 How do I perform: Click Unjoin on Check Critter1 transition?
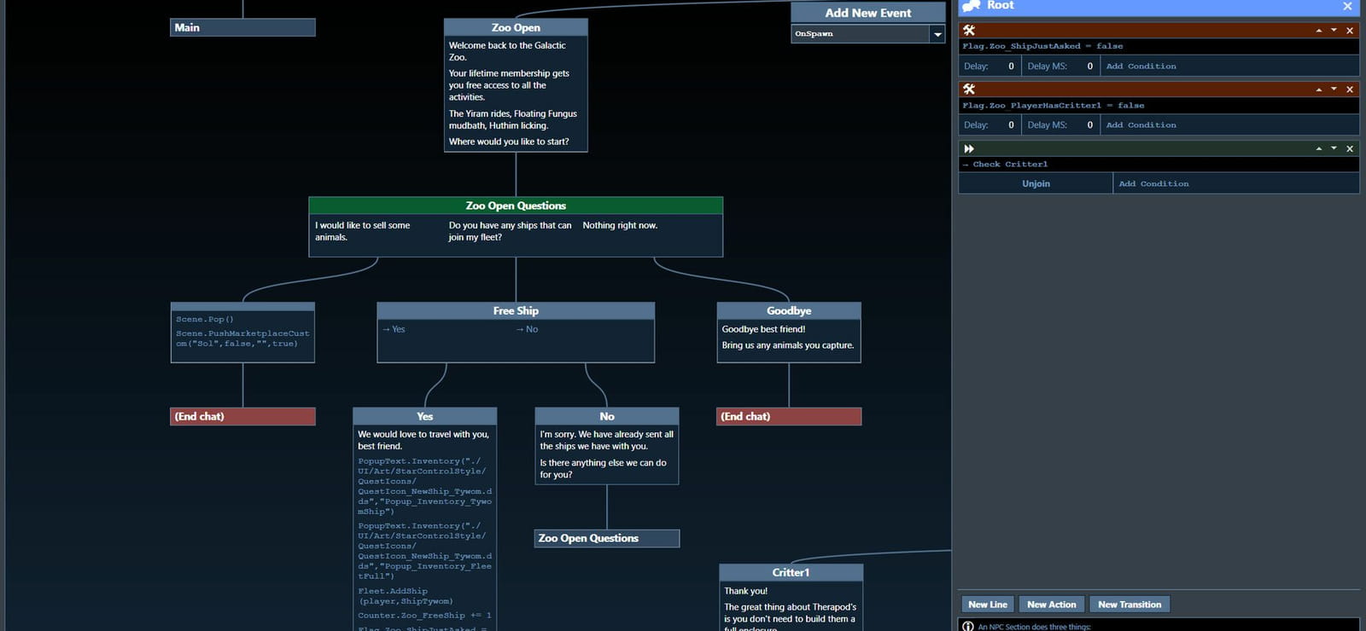pos(1036,183)
